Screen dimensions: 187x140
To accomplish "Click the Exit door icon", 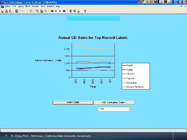I will pos(17,11).
